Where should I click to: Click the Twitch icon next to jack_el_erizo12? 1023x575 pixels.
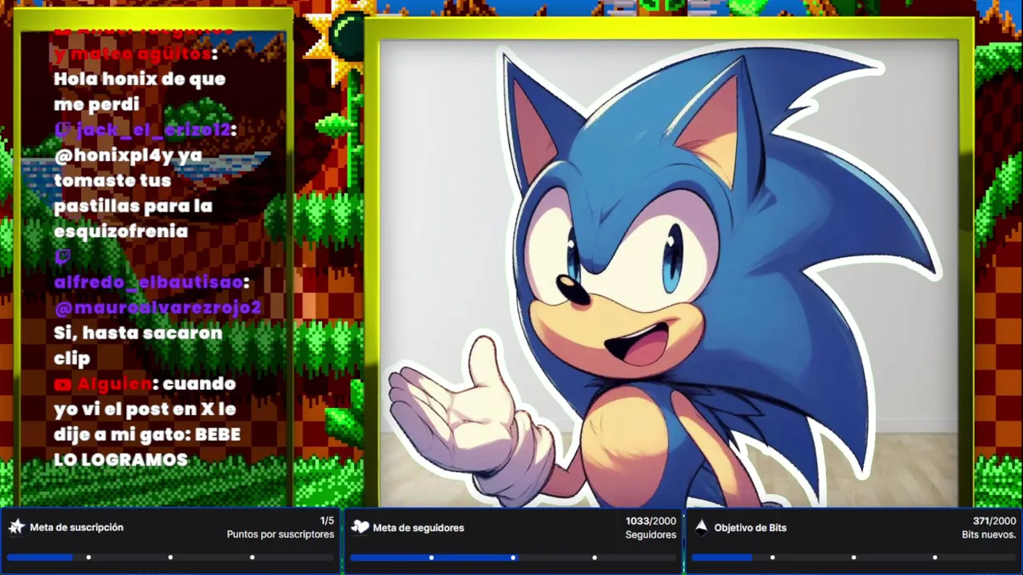[x=63, y=129]
